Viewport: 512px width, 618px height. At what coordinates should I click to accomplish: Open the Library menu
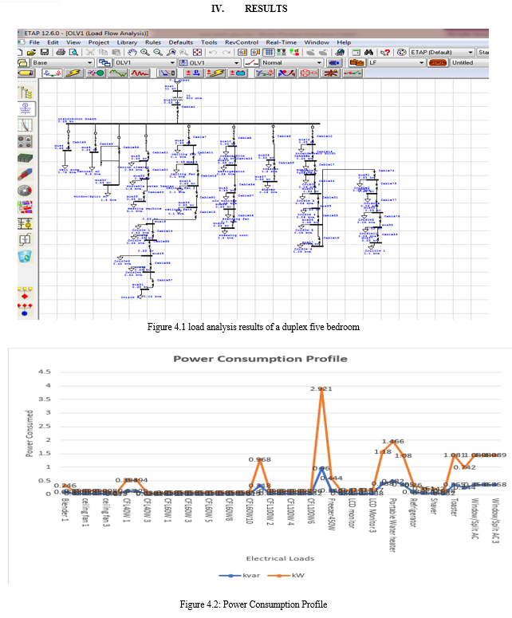(x=127, y=42)
